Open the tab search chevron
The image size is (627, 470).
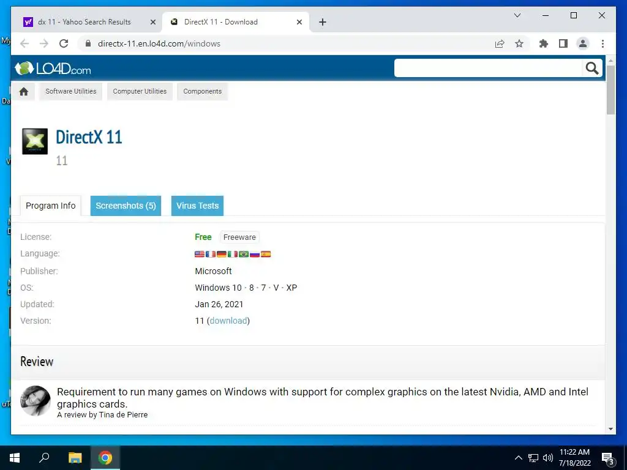(517, 15)
